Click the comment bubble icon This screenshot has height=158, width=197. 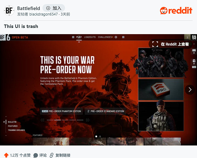[36, 155]
